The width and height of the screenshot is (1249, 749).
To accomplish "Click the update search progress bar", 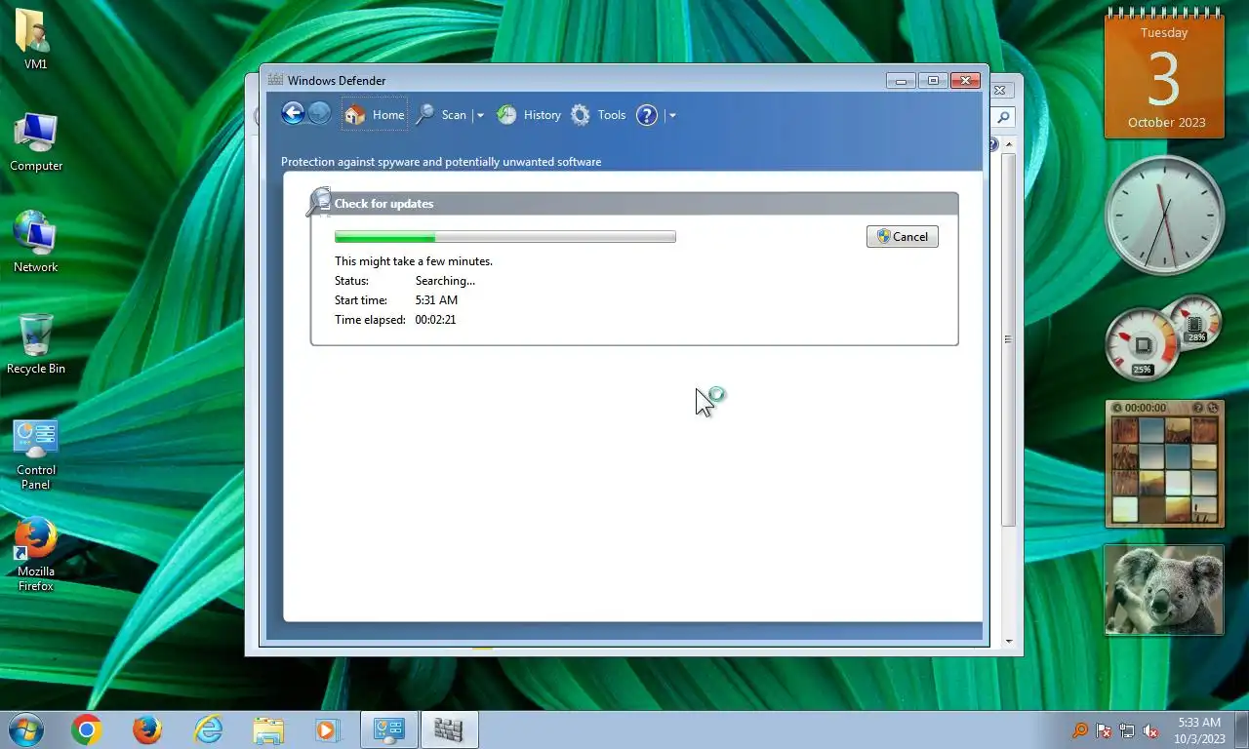I will point(505,236).
